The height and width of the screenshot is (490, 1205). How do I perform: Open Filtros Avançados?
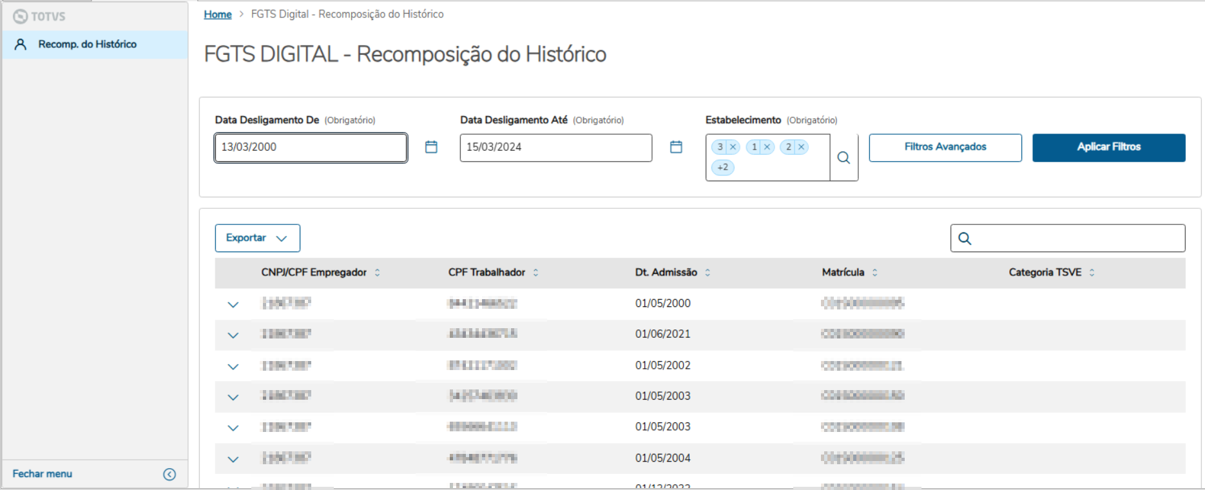945,148
